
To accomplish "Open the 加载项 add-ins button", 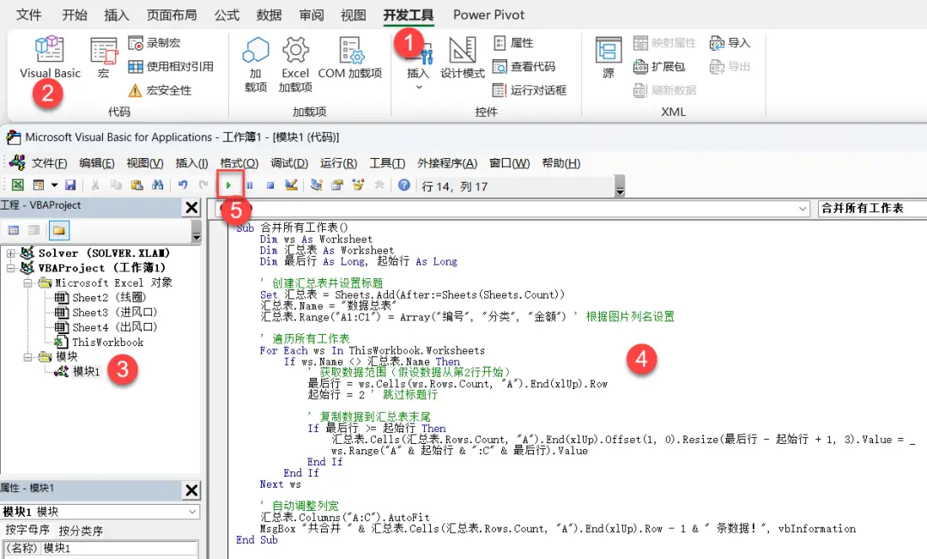I will 256,64.
